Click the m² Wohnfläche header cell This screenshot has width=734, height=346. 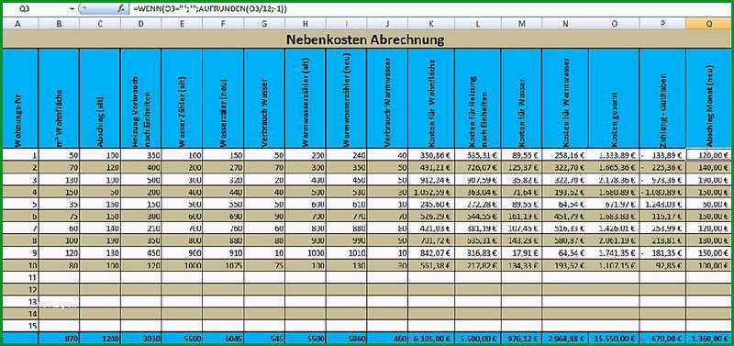pos(59,98)
